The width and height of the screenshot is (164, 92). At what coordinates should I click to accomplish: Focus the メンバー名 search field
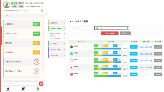(82, 28)
